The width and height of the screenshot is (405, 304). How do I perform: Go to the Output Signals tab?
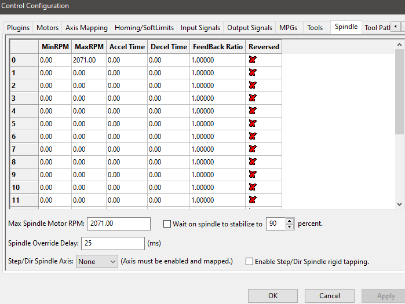pos(250,28)
